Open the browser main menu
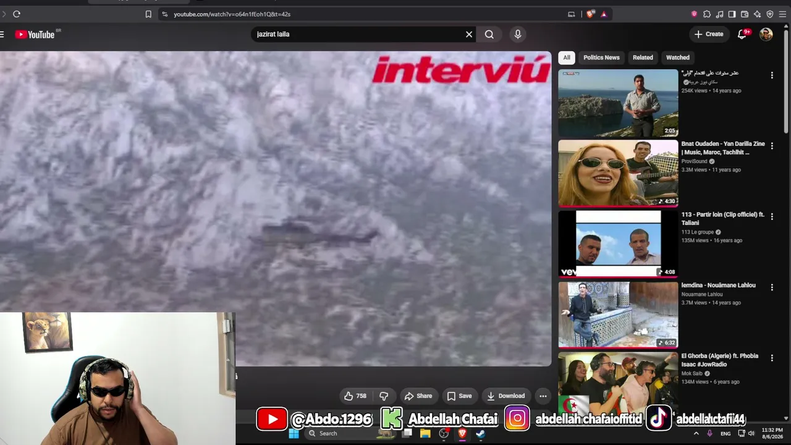The width and height of the screenshot is (791, 445). [782, 14]
